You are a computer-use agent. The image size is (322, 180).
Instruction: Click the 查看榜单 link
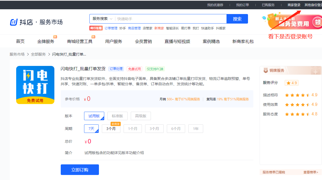click(311, 172)
